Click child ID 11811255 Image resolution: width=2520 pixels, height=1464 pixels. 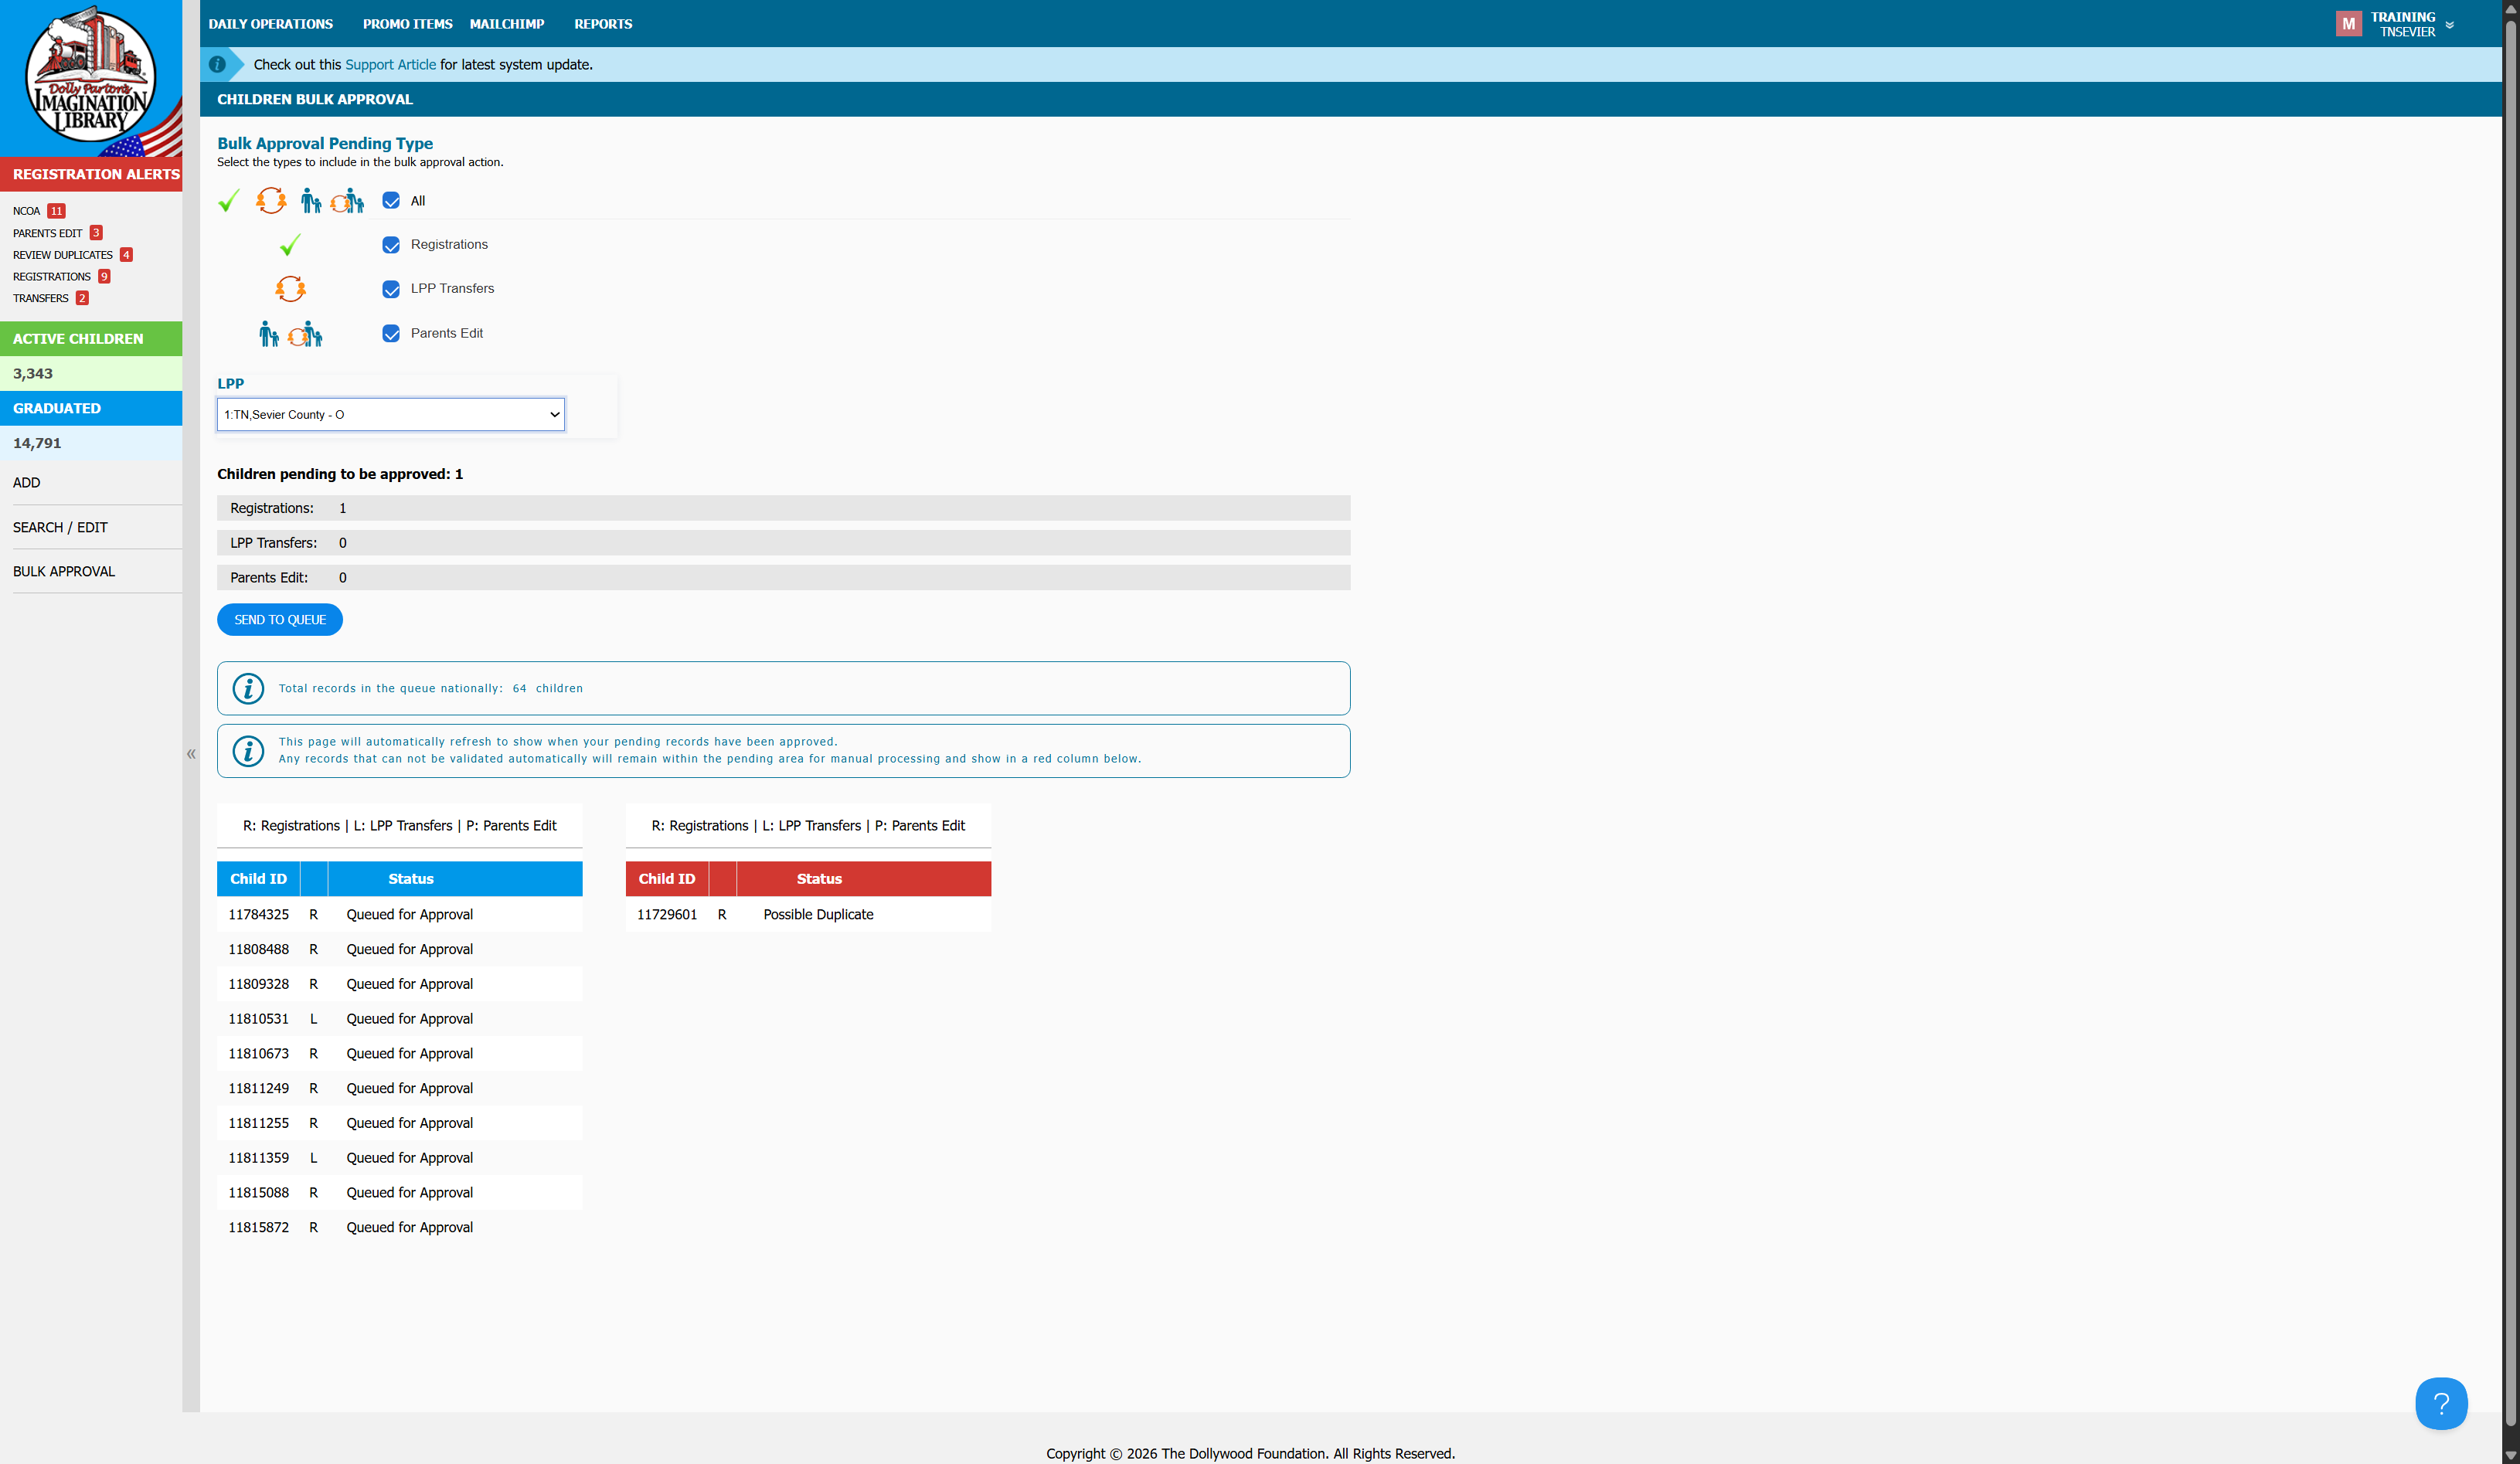tap(259, 1123)
